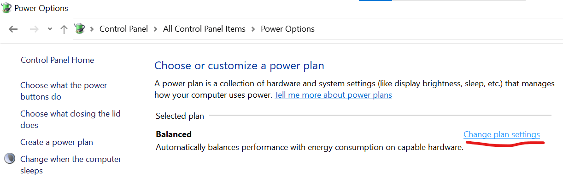Click the Forward arrow navigation button

[34, 29]
